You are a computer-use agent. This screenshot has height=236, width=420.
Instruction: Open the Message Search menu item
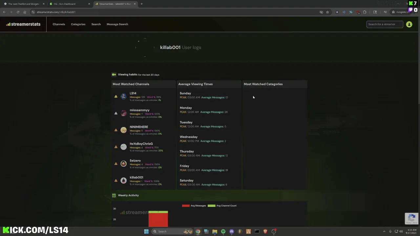click(117, 24)
